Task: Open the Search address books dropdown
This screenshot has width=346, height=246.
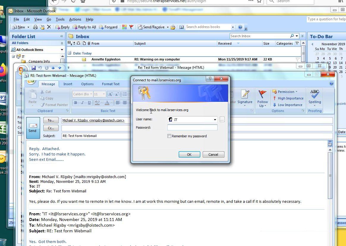Action: point(232,27)
